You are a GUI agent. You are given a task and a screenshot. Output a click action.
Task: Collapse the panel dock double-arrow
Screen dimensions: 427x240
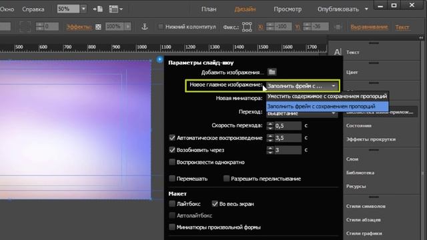[421, 38]
